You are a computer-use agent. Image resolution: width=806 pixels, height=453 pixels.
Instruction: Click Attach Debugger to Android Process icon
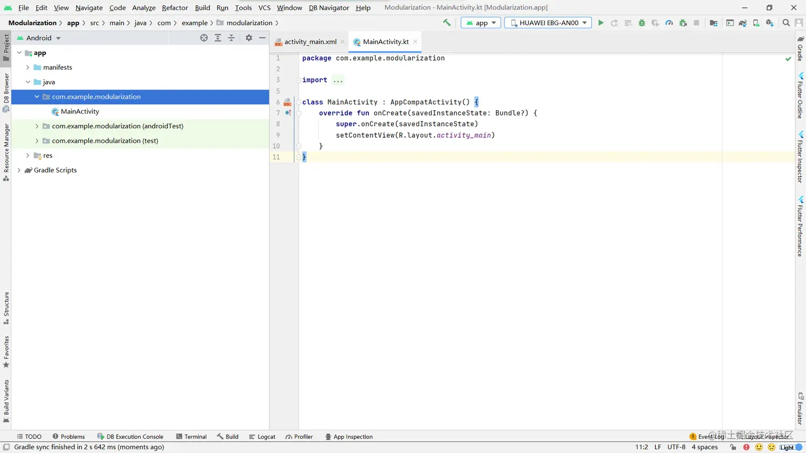point(683,23)
